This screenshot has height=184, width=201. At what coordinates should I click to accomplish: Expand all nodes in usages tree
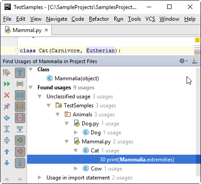click(x=7, y=129)
